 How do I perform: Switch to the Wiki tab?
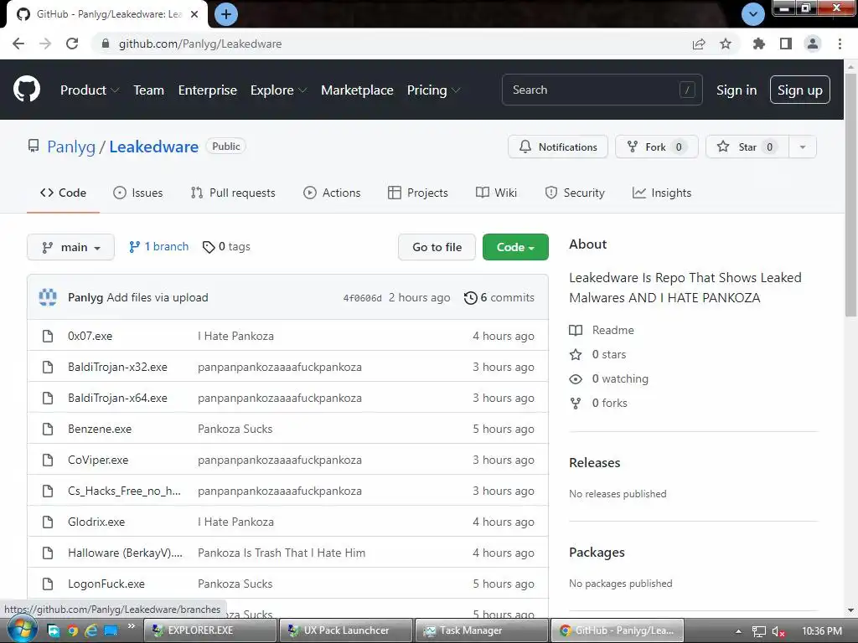pyautogui.click(x=496, y=193)
